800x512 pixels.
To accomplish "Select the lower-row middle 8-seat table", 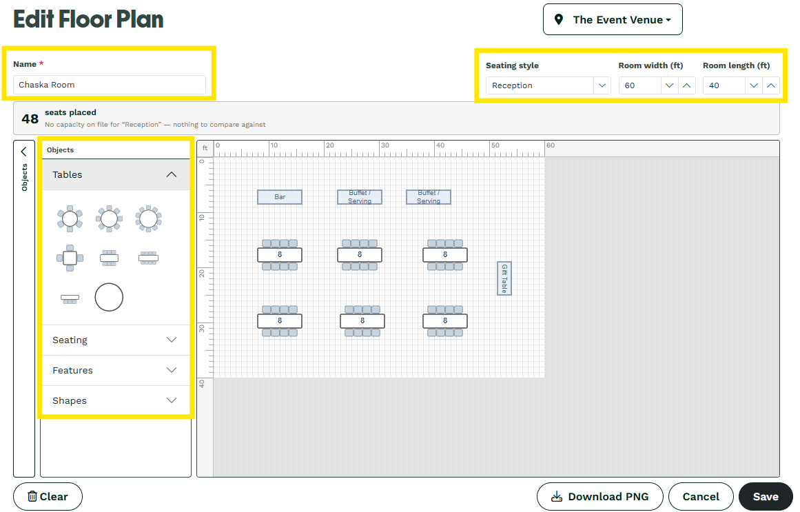I will point(362,321).
